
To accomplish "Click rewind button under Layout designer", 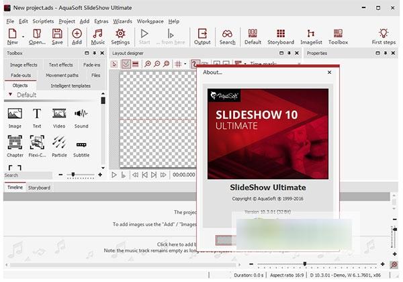I will pos(135,175).
